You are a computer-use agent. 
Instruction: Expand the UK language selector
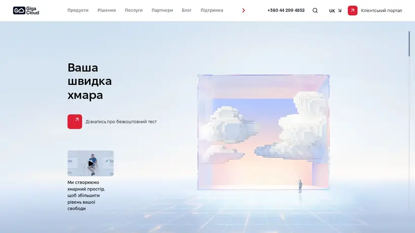click(335, 11)
